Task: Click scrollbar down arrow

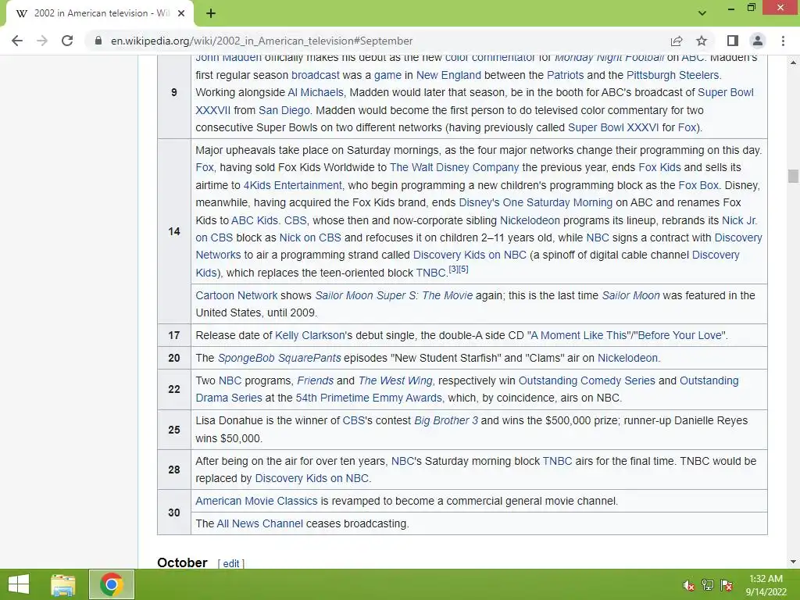Action: coord(793,562)
